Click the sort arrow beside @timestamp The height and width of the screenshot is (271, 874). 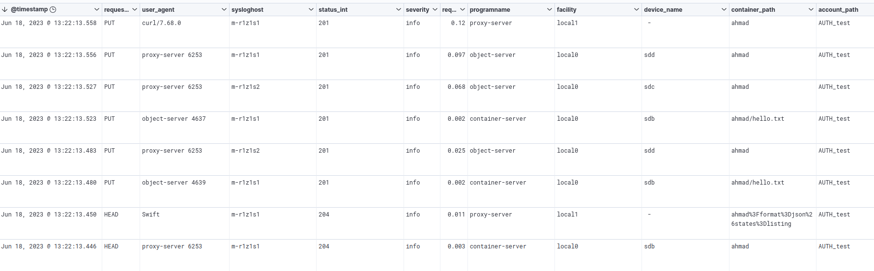point(4,9)
